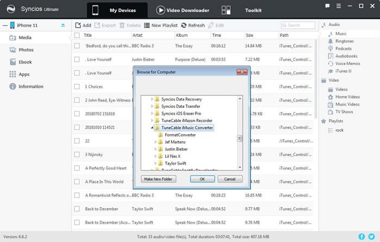This screenshot has height=242, width=380.
Task: Check the 1 Choices row checkbox
Action: coord(77,87)
